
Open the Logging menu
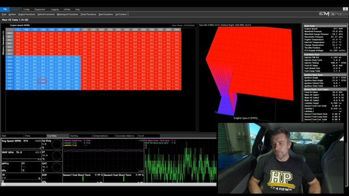pos(55,9)
